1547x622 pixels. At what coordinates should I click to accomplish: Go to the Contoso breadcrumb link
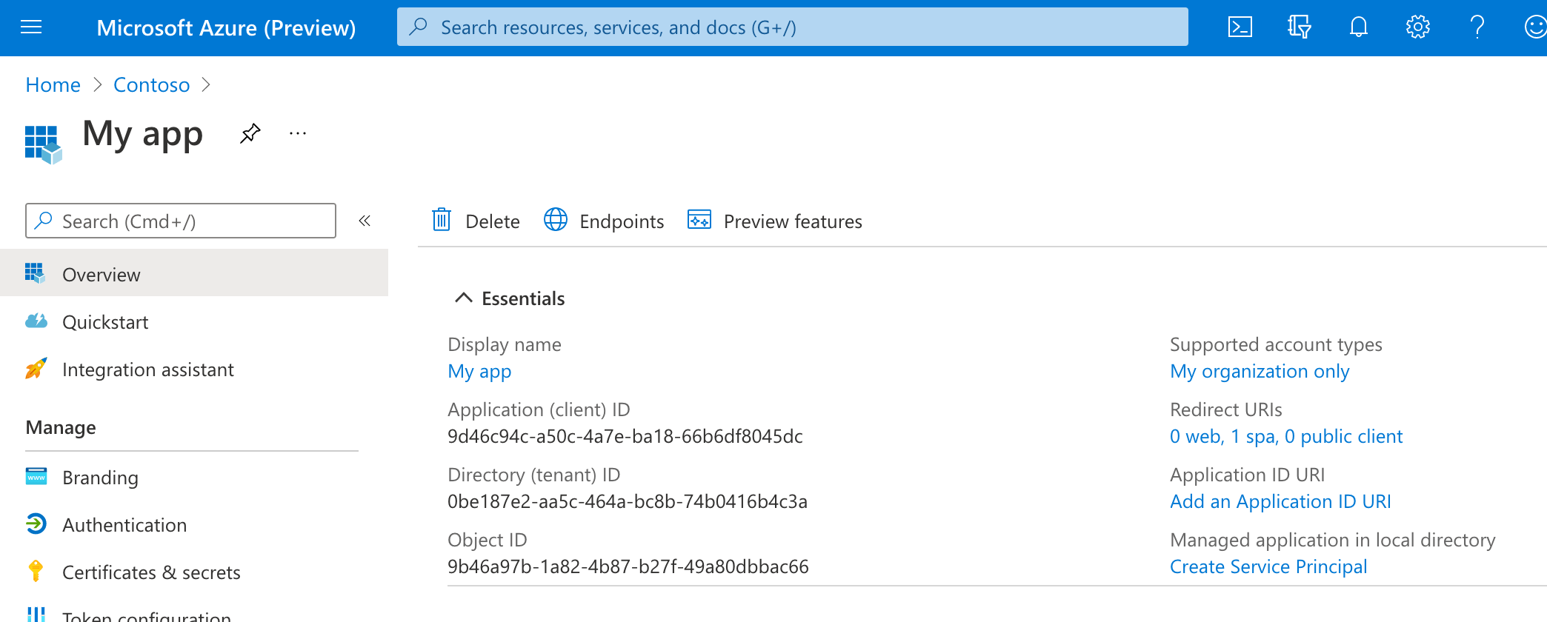pos(151,85)
